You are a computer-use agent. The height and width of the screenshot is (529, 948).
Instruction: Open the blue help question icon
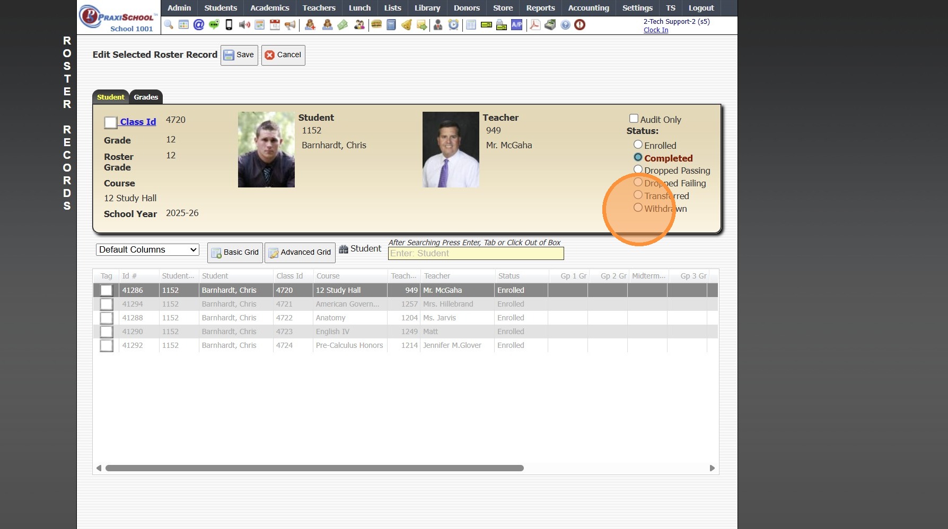(x=566, y=25)
